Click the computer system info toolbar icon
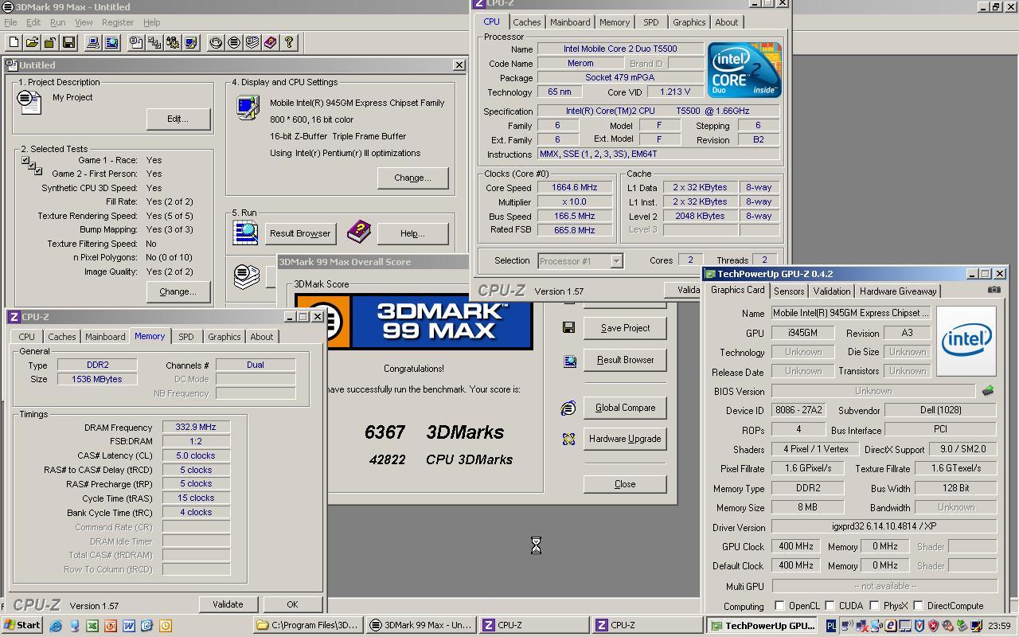Viewport: 1019px width, 637px height. pyautogui.click(x=92, y=42)
